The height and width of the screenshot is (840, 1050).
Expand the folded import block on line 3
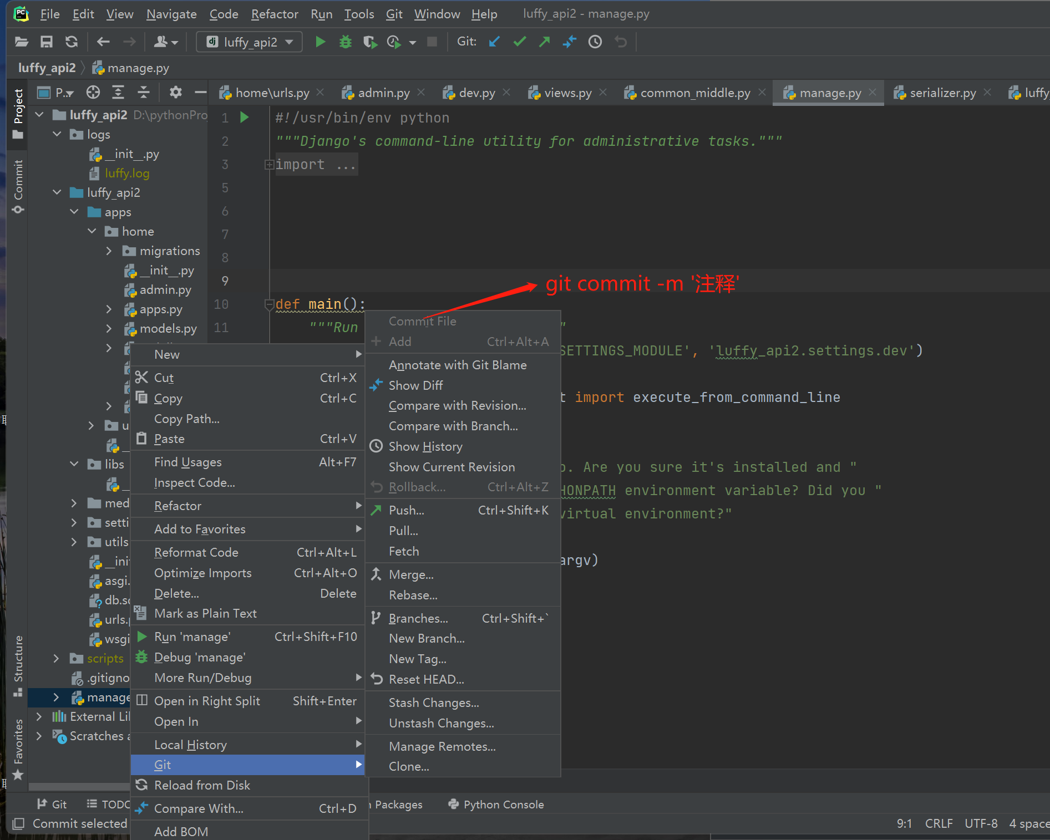tap(269, 165)
